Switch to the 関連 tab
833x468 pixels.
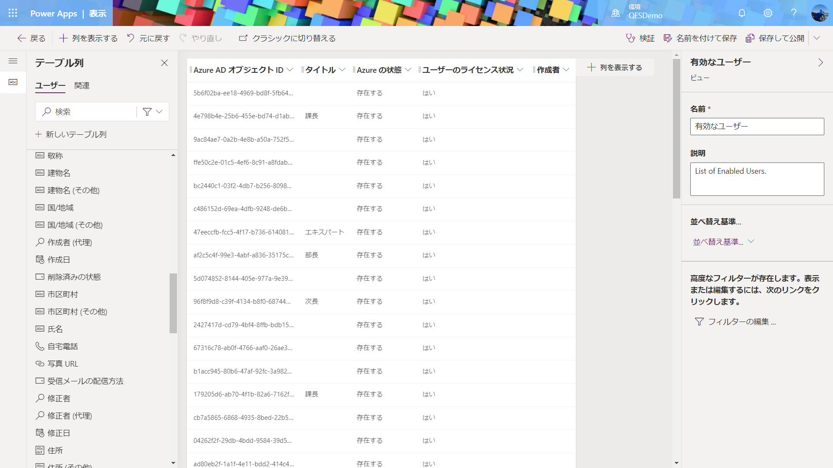[82, 85]
